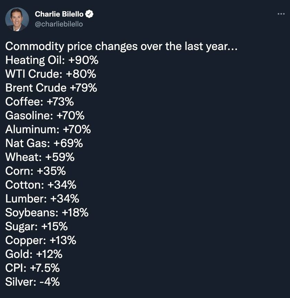This screenshot has height=298, width=290.
Task: Click the 'Commodity price changes' headline text
Action: pos(121,46)
